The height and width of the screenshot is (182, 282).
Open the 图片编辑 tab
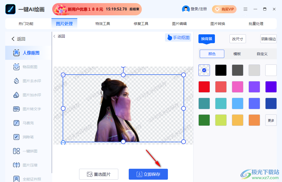click(179, 24)
